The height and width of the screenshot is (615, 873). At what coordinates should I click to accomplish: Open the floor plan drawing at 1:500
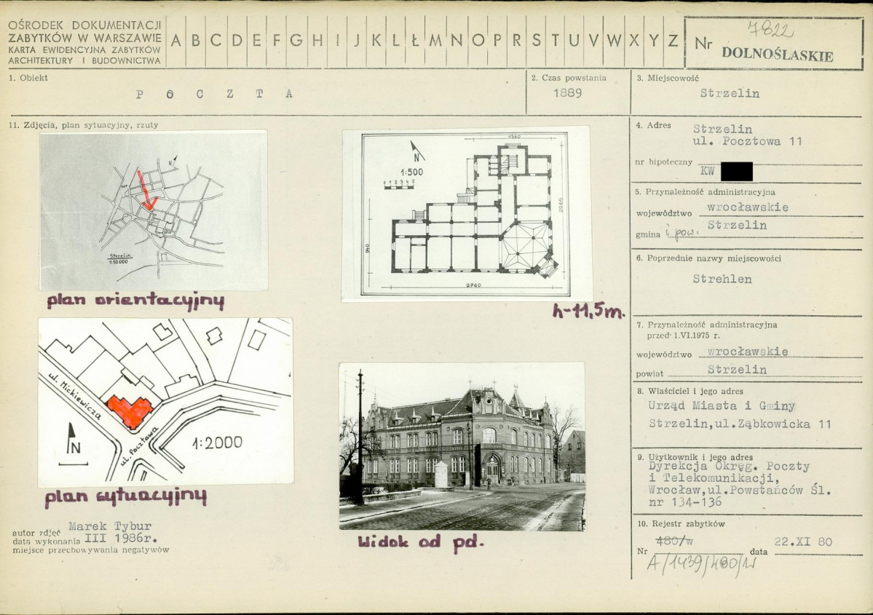point(466,214)
